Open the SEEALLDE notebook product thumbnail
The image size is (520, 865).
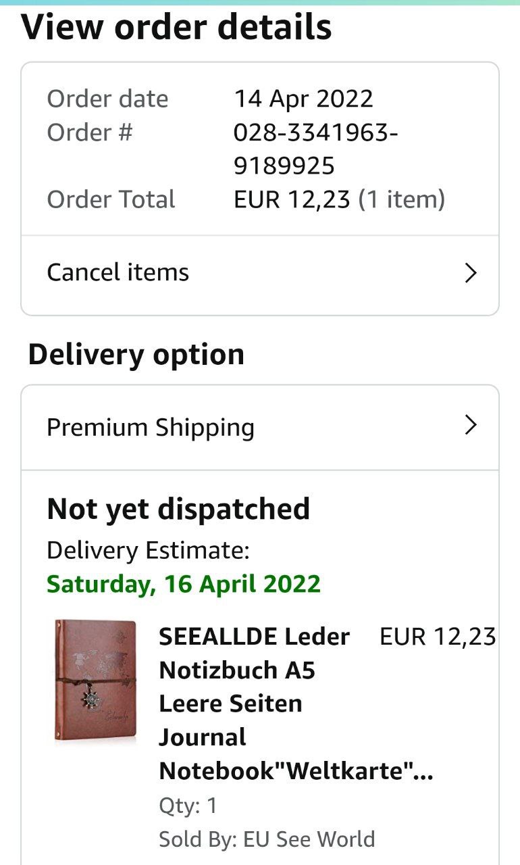pos(95,681)
